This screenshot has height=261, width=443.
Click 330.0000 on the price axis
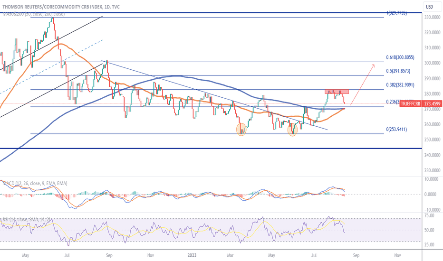coord(432,17)
